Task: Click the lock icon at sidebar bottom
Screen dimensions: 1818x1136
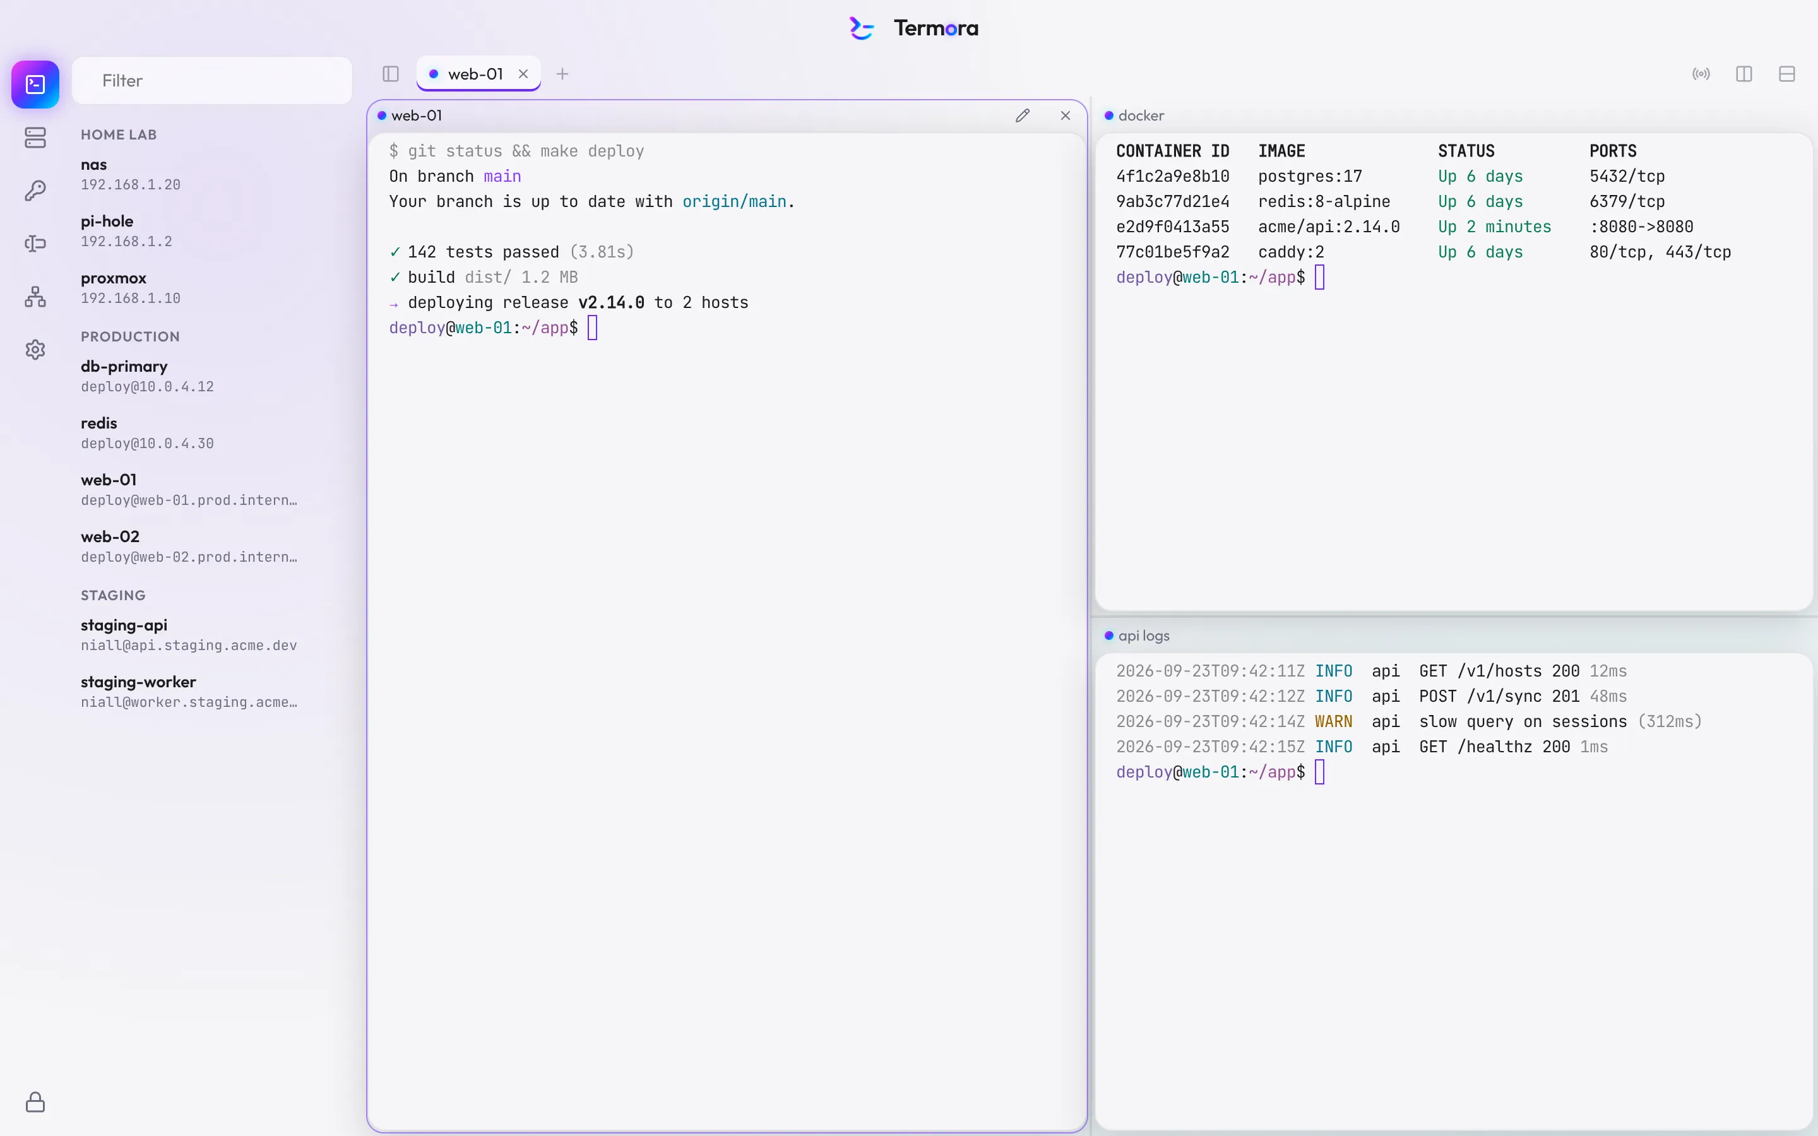Action: [x=35, y=1102]
